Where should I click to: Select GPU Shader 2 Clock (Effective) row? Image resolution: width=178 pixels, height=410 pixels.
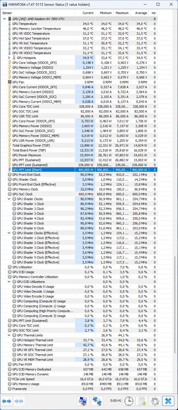[79, 243]
